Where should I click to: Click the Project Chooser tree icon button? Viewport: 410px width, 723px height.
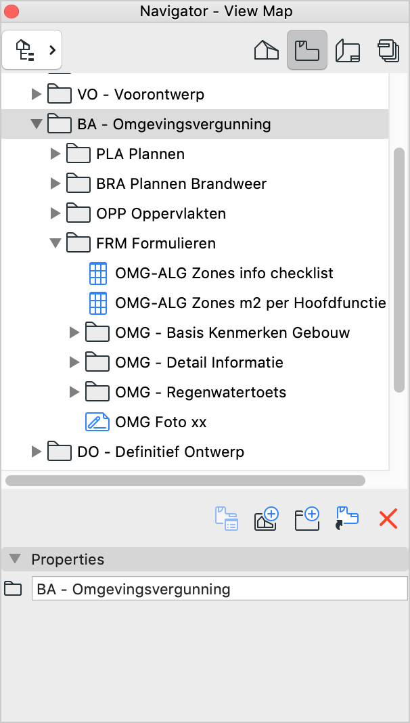tap(32, 50)
